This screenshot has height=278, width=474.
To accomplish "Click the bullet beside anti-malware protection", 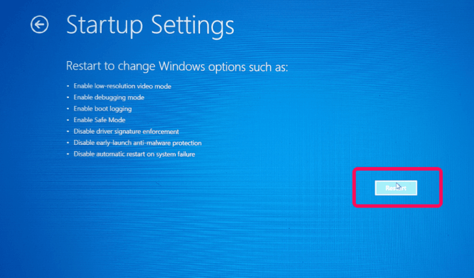I will coord(68,143).
